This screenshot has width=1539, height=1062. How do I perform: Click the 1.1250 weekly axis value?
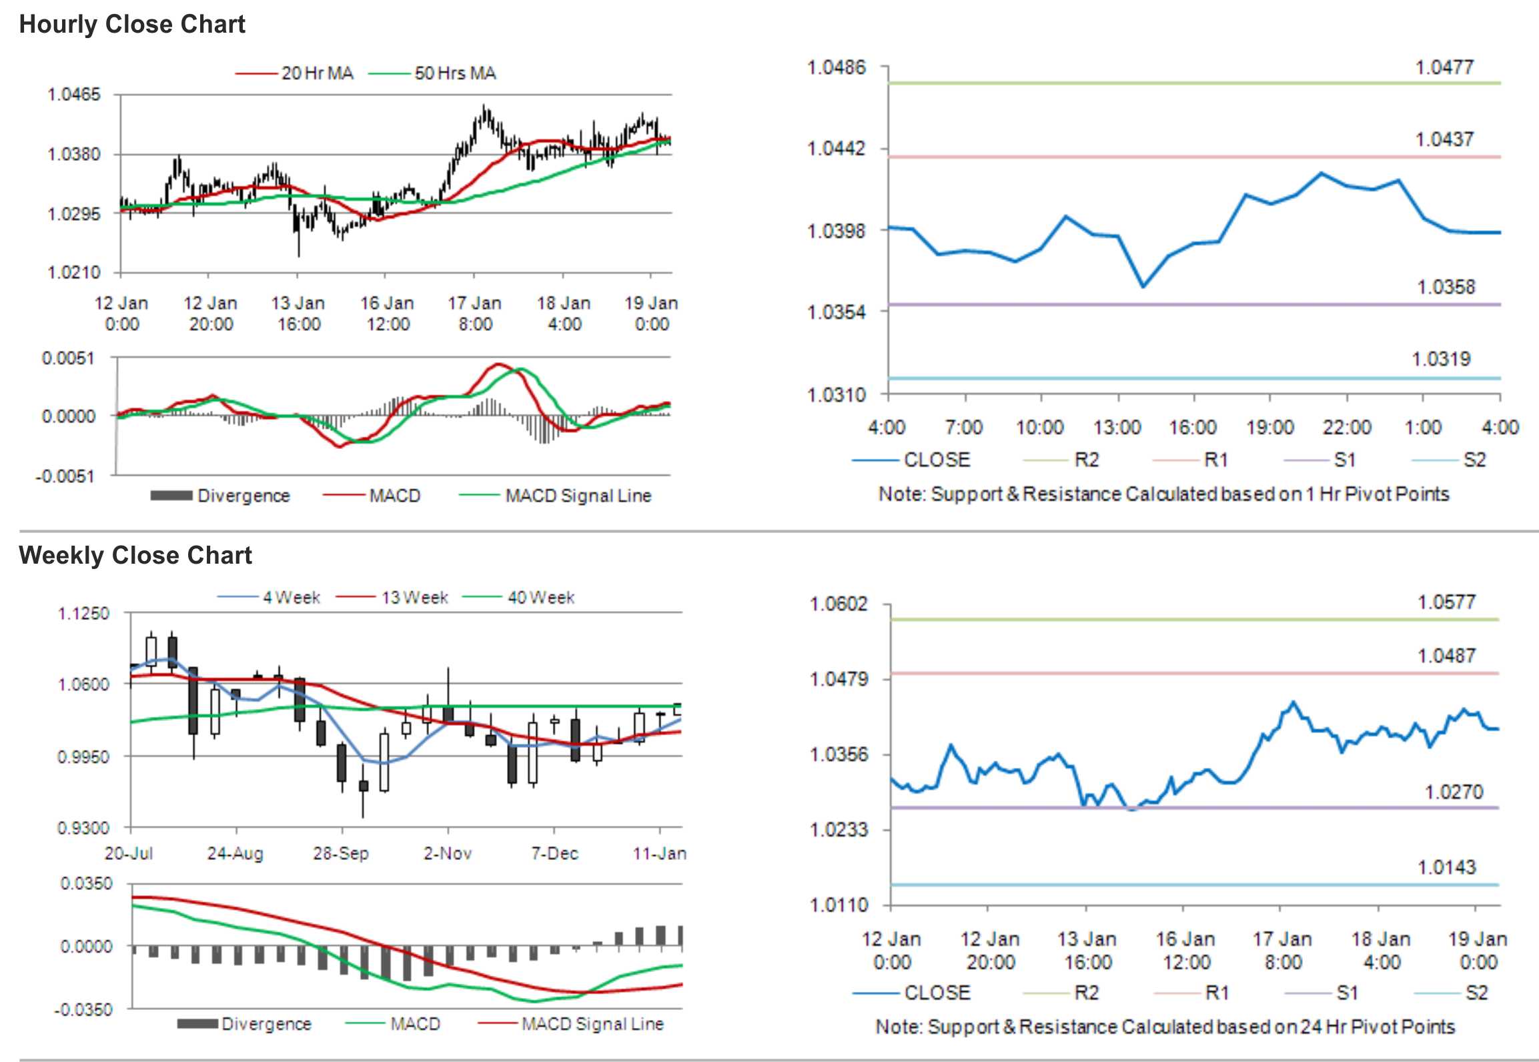click(x=83, y=614)
